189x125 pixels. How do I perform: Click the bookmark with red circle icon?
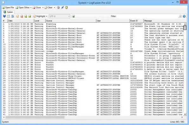coord(22,16)
